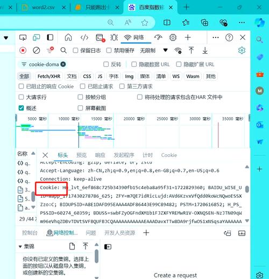
Task: Switch to the Cookie details tab
Action: point(169,155)
